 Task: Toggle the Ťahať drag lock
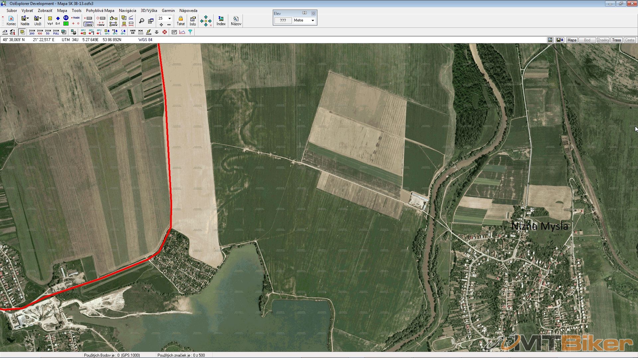point(181,21)
